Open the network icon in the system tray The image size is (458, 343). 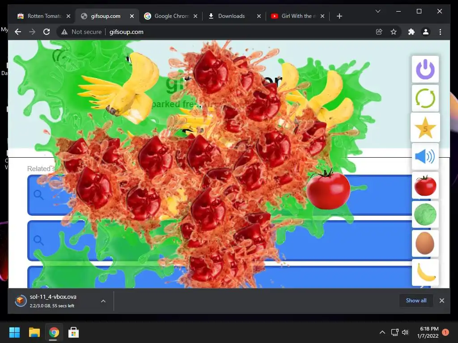pos(394,332)
